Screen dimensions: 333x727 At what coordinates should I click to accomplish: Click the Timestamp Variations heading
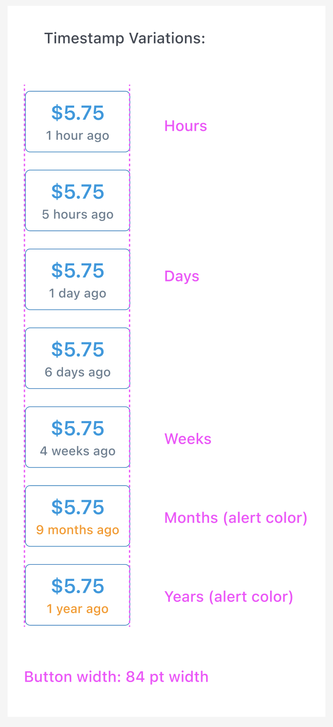click(125, 38)
